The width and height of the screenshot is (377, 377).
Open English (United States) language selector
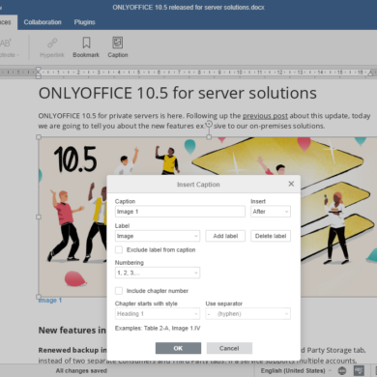(x=296, y=371)
